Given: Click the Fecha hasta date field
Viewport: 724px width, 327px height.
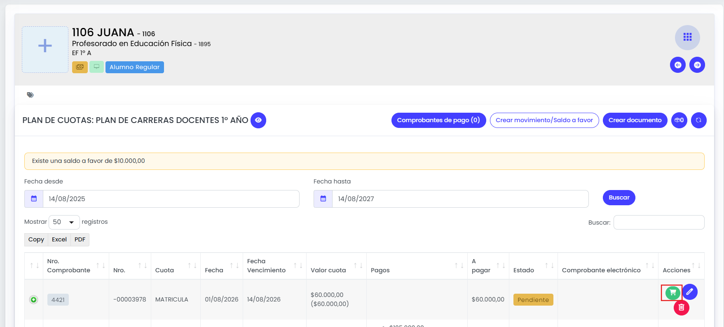Looking at the screenshot, I should pos(460,199).
